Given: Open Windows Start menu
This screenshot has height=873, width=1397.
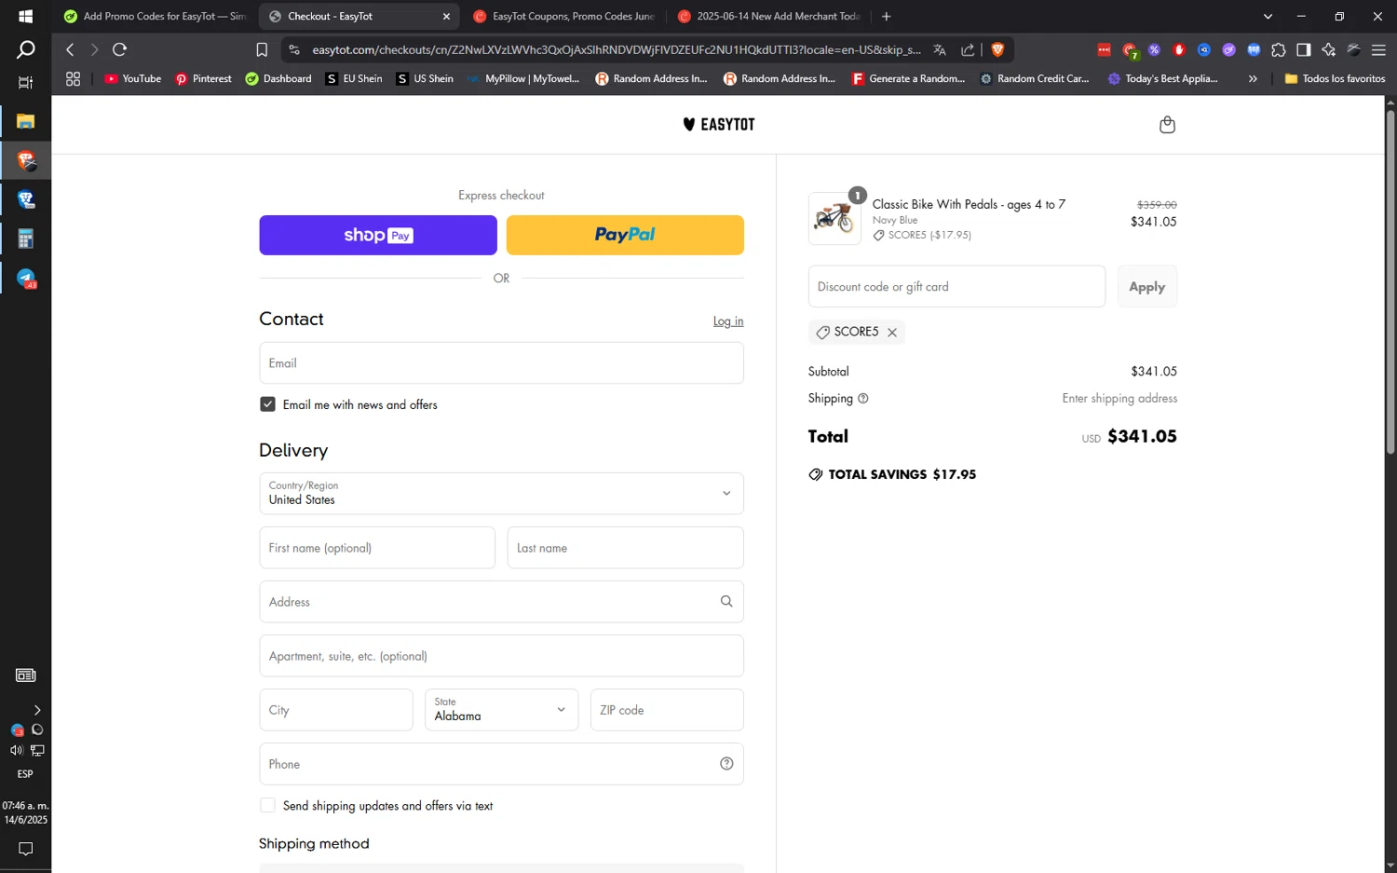Looking at the screenshot, I should pos(25,16).
